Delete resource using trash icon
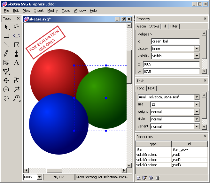Viewport: 210px width, 183px height. tap(157, 178)
